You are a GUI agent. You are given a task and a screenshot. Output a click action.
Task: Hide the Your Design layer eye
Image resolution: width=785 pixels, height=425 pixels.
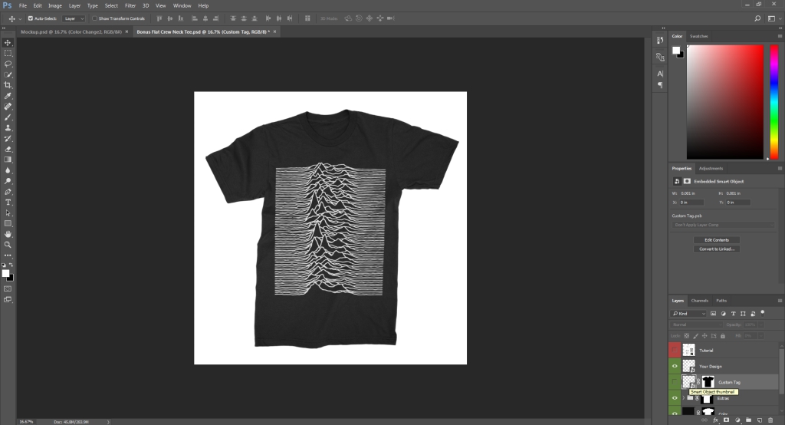pos(675,366)
